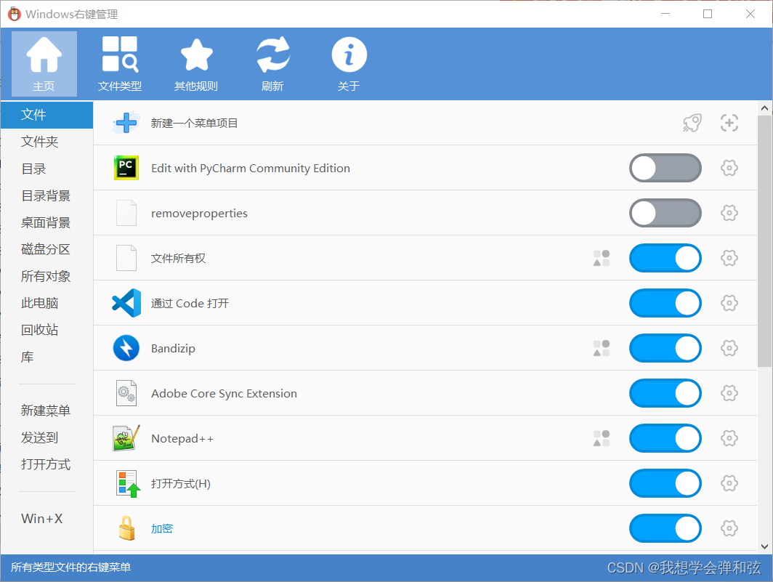This screenshot has height=582, width=773.
Task: Disable the 文件所有权 toggle
Action: click(x=665, y=258)
